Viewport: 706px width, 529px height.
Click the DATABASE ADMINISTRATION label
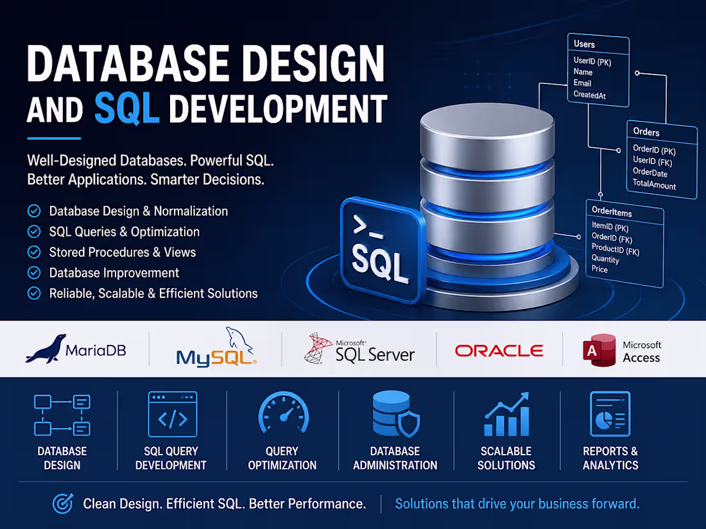395,458
